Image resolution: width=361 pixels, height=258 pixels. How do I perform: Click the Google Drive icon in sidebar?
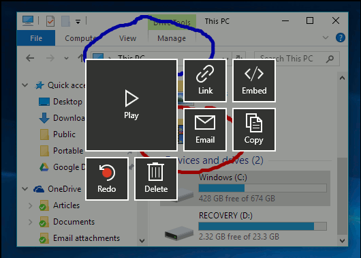[x=44, y=167]
